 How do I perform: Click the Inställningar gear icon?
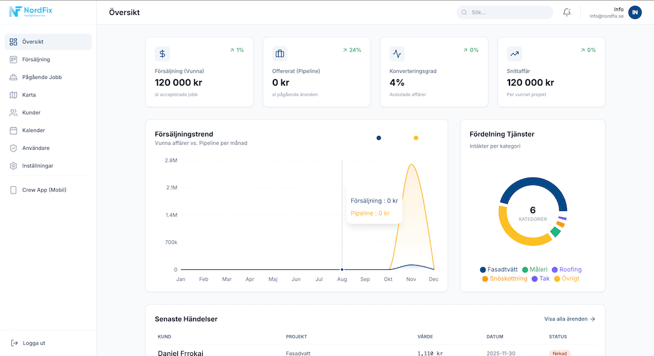point(13,166)
